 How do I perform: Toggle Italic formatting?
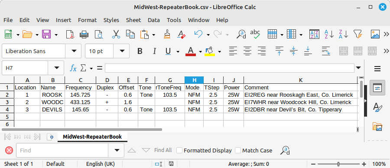pyautogui.click(x=154, y=51)
